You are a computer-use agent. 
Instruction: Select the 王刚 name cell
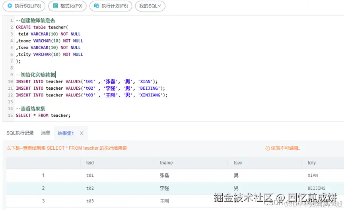coord(164,201)
